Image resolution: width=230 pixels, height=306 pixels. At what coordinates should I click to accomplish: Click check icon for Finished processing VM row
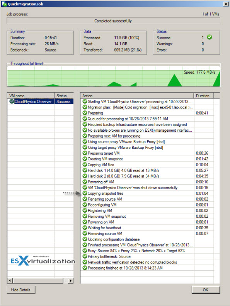[x=85, y=245]
